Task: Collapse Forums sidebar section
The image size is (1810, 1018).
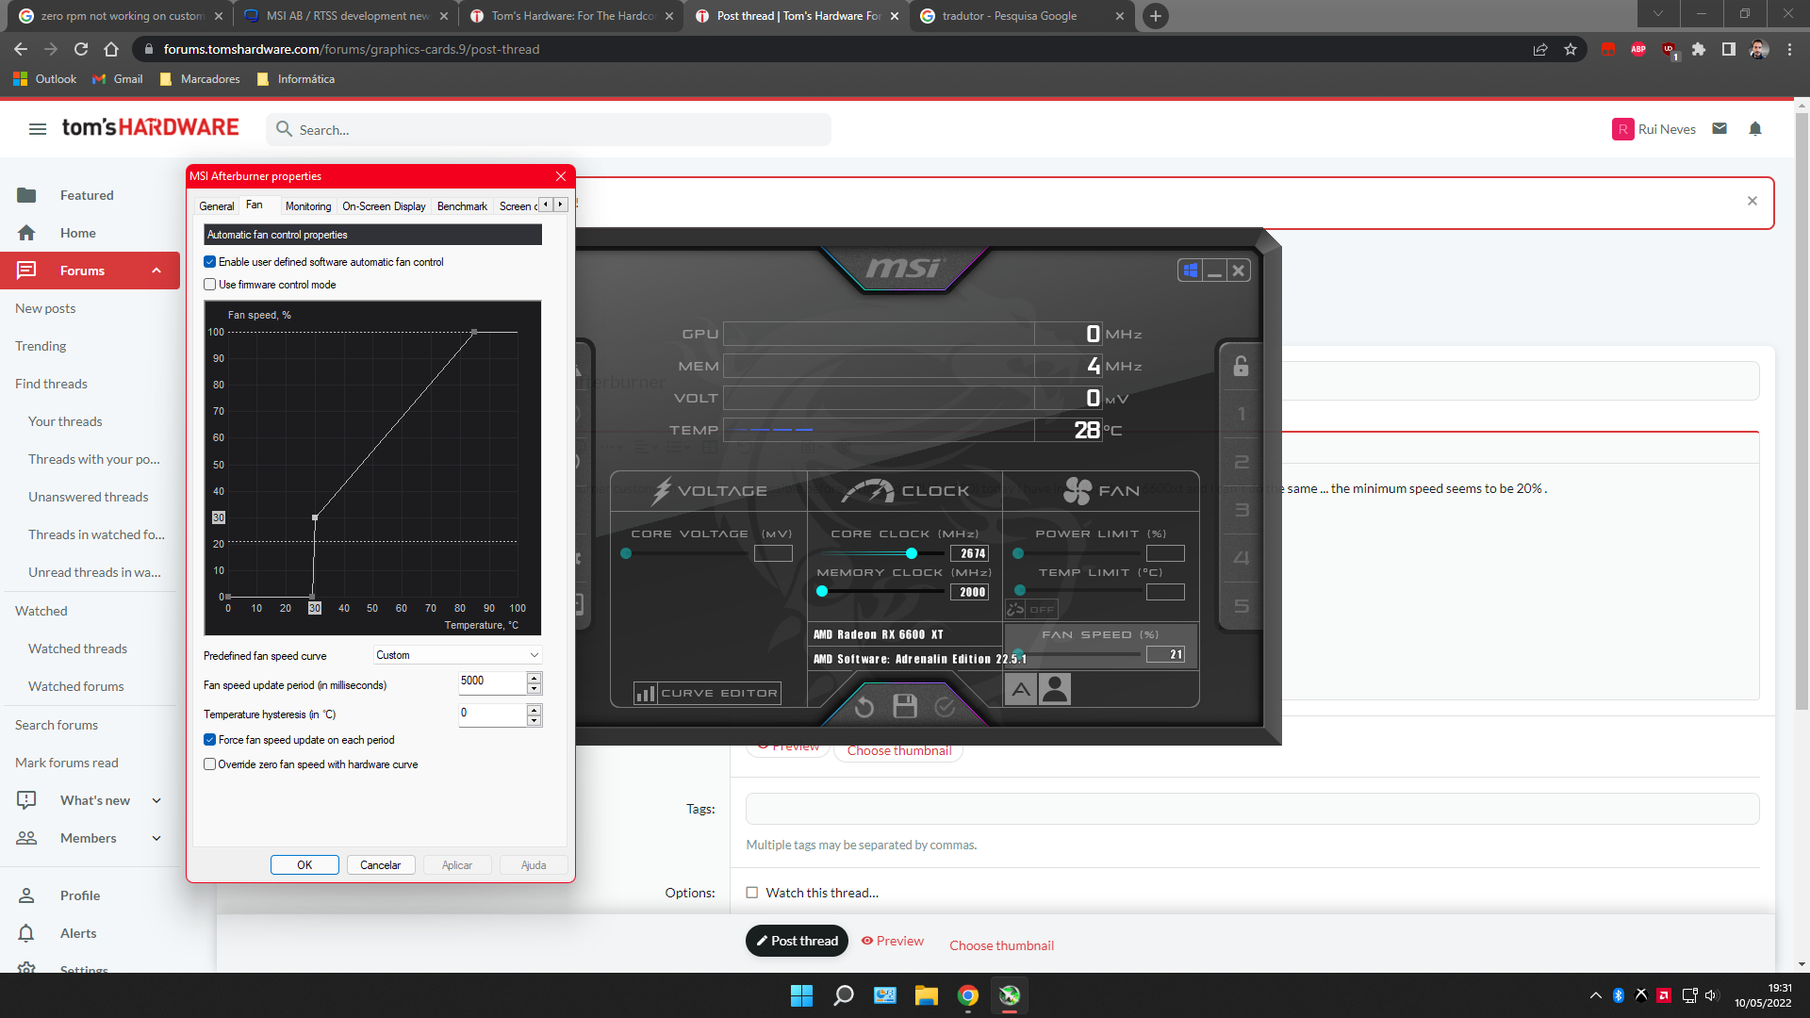Action: tap(156, 271)
